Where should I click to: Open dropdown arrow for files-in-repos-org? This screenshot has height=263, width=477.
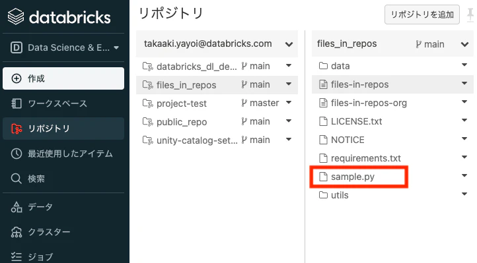click(464, 102)
